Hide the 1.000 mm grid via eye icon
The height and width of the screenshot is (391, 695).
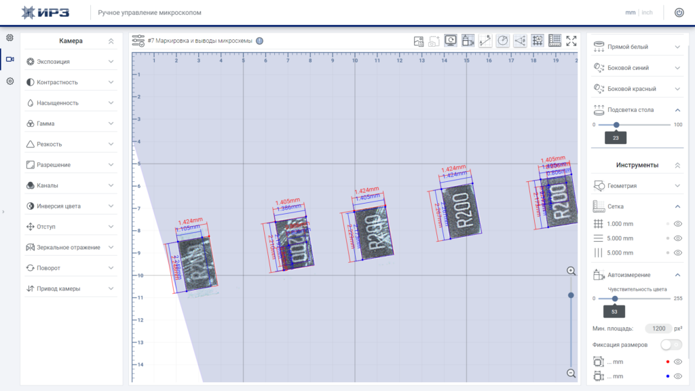[x=678, y=224]
